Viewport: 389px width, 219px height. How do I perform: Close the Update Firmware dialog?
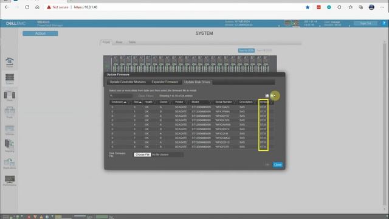pos(278,165)
